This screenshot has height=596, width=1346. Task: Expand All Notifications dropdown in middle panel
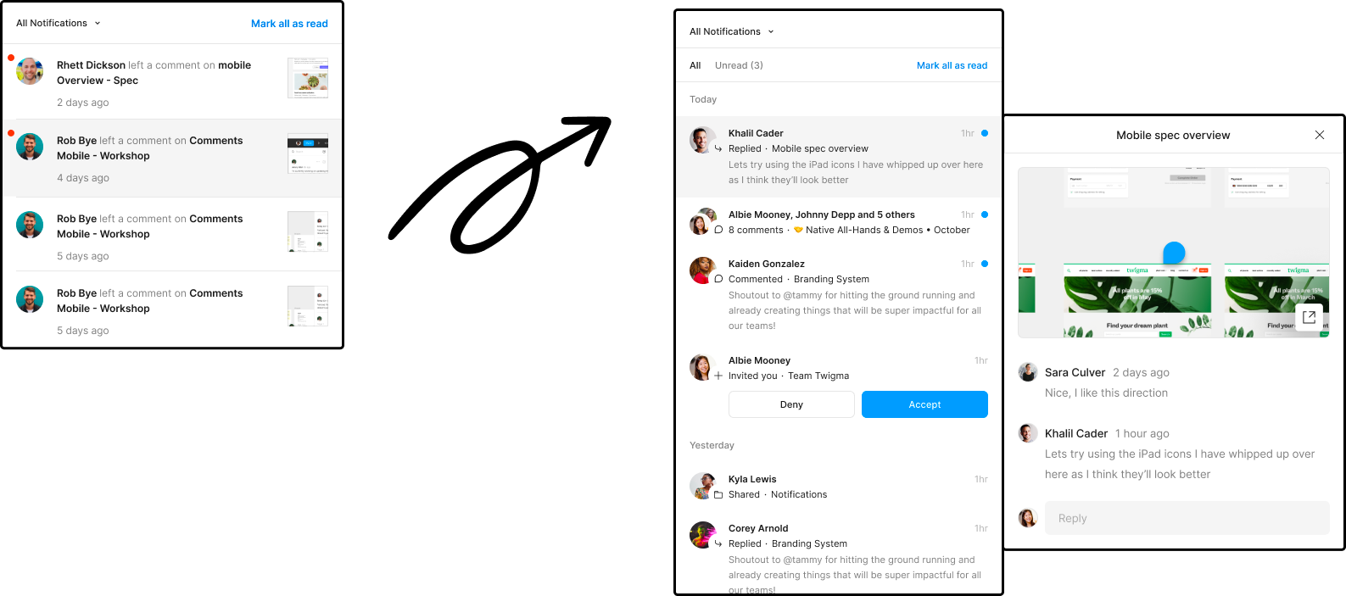[x=731, y=31]
